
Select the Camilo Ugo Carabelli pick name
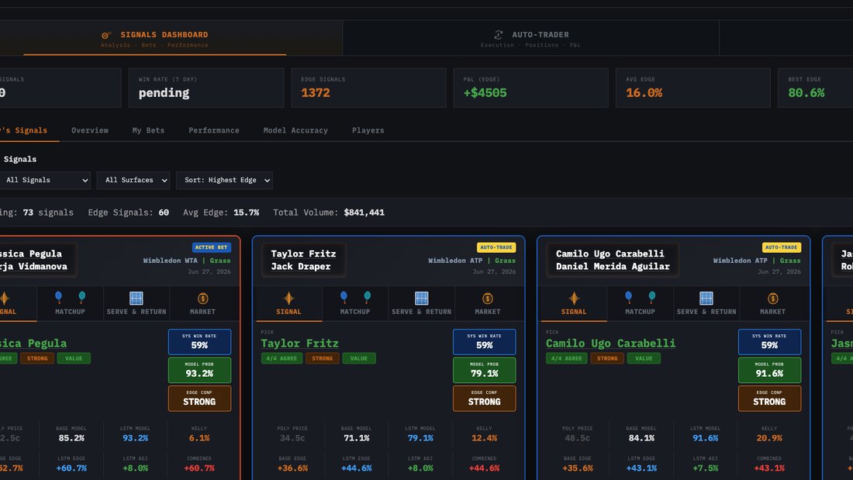click(610, 344)
